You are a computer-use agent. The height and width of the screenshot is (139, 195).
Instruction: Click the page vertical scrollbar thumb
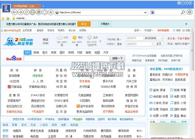(192, 51)
